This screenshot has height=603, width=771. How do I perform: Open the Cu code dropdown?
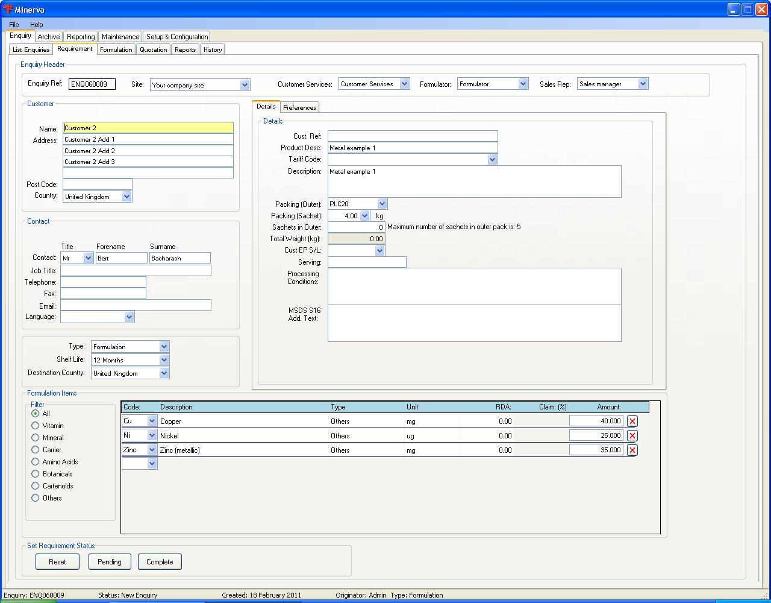tap(152, 421)
